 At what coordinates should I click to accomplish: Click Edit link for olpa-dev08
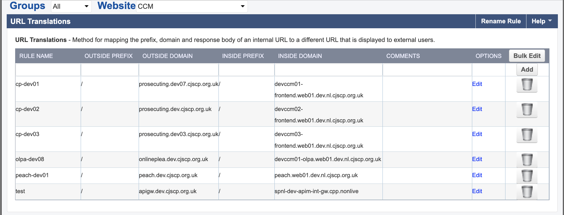[x=477, y=159]
